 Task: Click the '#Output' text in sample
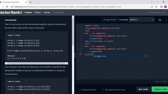click(11, 56)
